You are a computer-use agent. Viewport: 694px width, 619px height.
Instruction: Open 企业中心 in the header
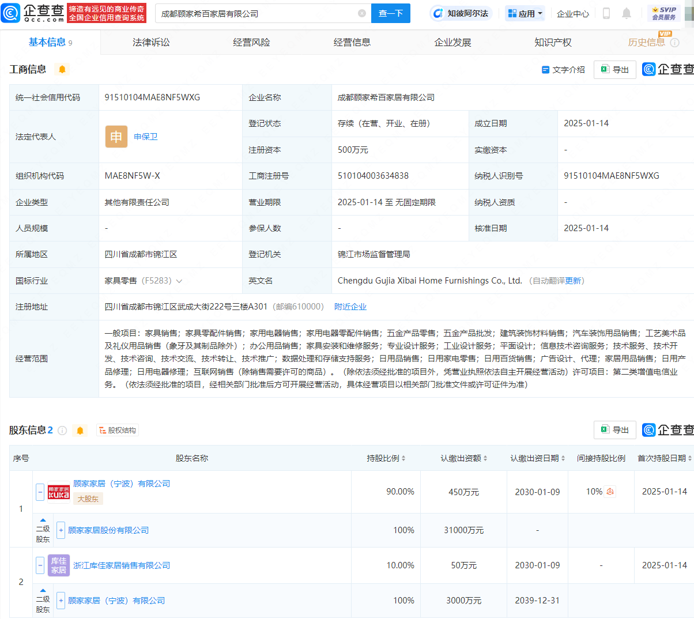[x=573, y=13]
